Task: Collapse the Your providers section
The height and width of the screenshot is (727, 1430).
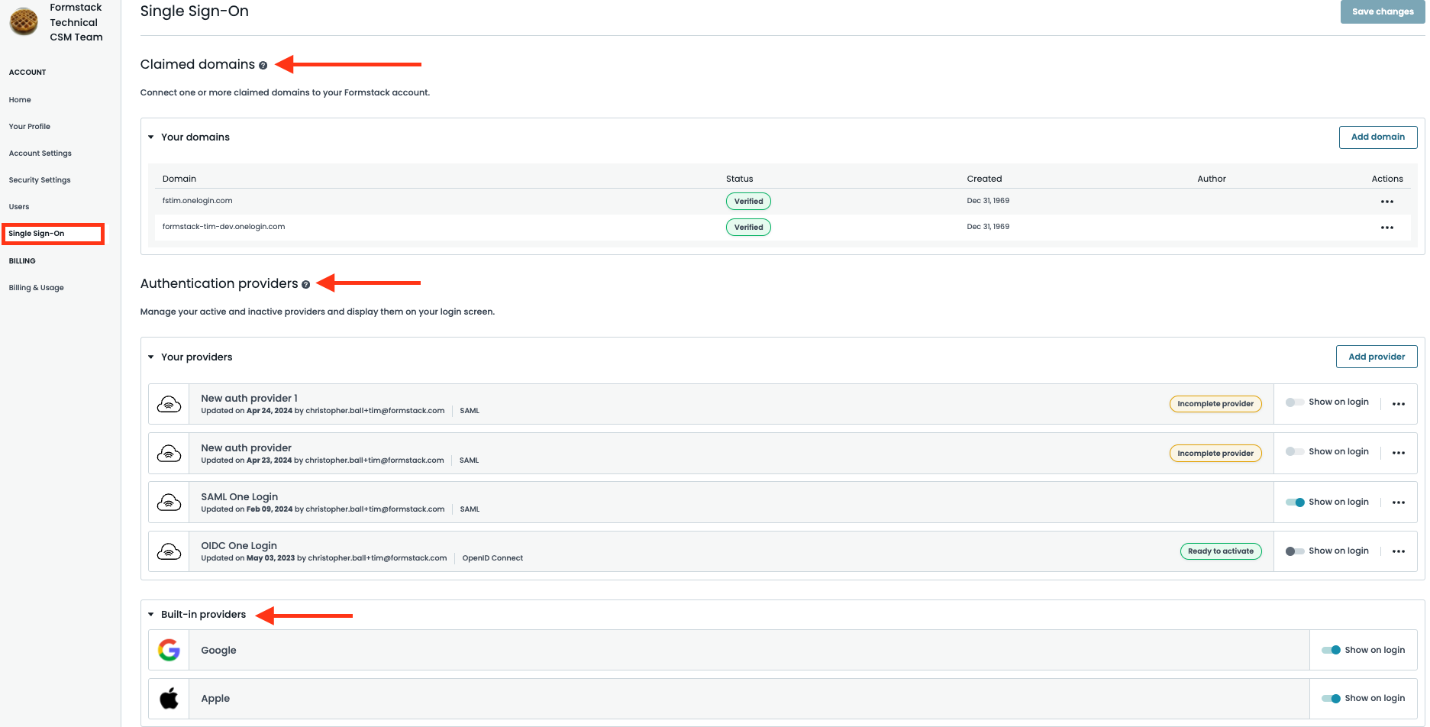Action: coord(150,357)
